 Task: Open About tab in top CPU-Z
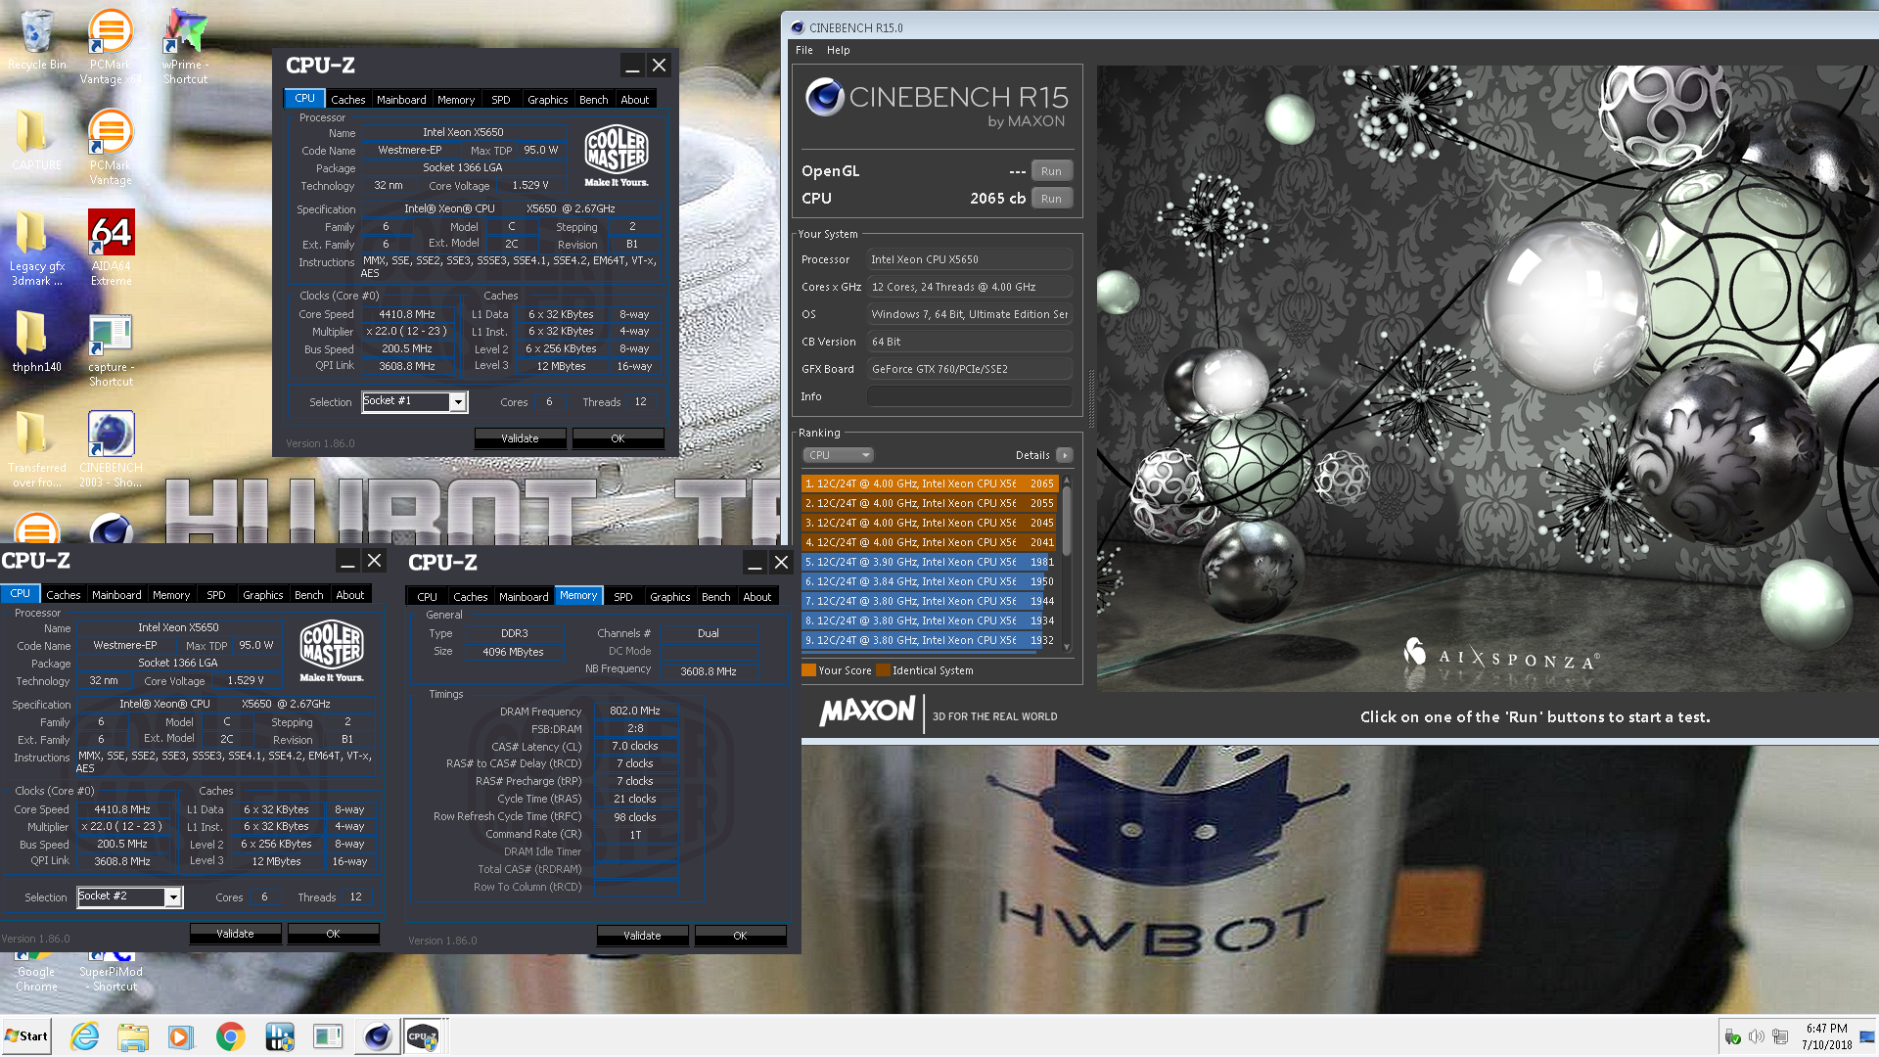[634, 100]
